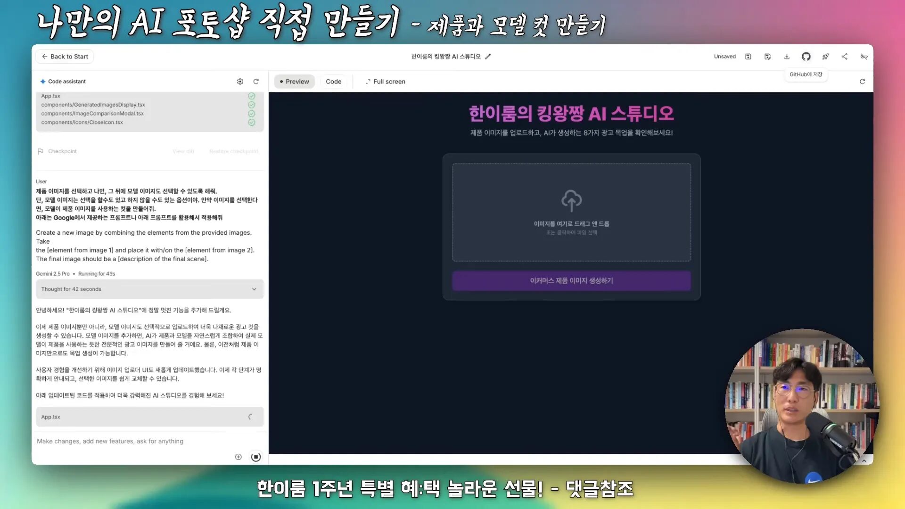Download the app with the download icon

click(x=787, y=57)
